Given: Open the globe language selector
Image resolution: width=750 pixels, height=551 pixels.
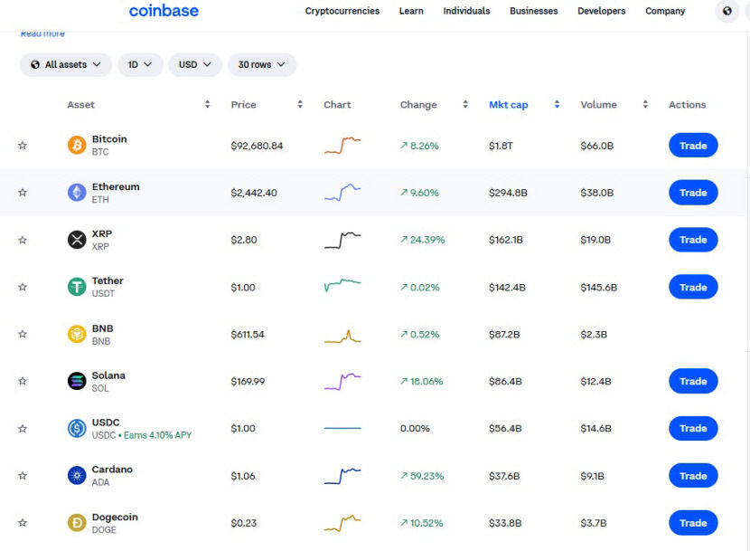Looking at the screenshot, I should point(727,11).
